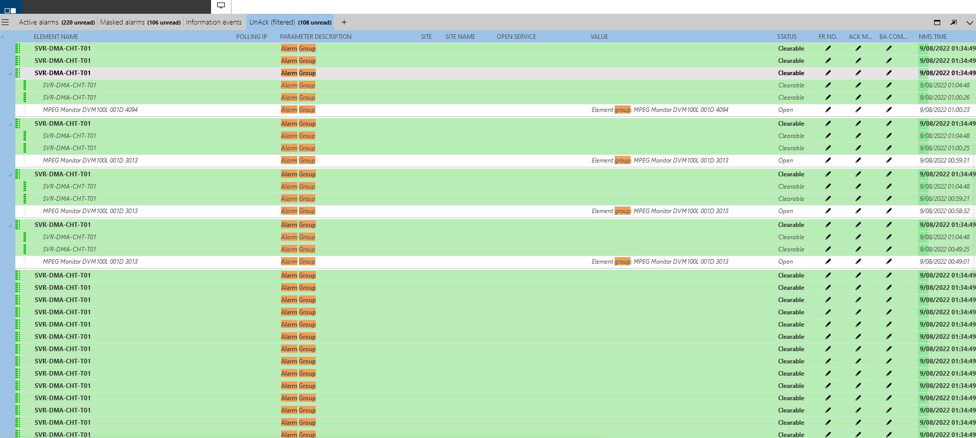Screen dimensions: 976x438
Task: Add a new alarm tab with plus
Action: pyautogui.click(x=344, y=22)
